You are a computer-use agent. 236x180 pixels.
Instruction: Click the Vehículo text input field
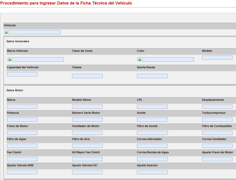(x=34, y=32)
